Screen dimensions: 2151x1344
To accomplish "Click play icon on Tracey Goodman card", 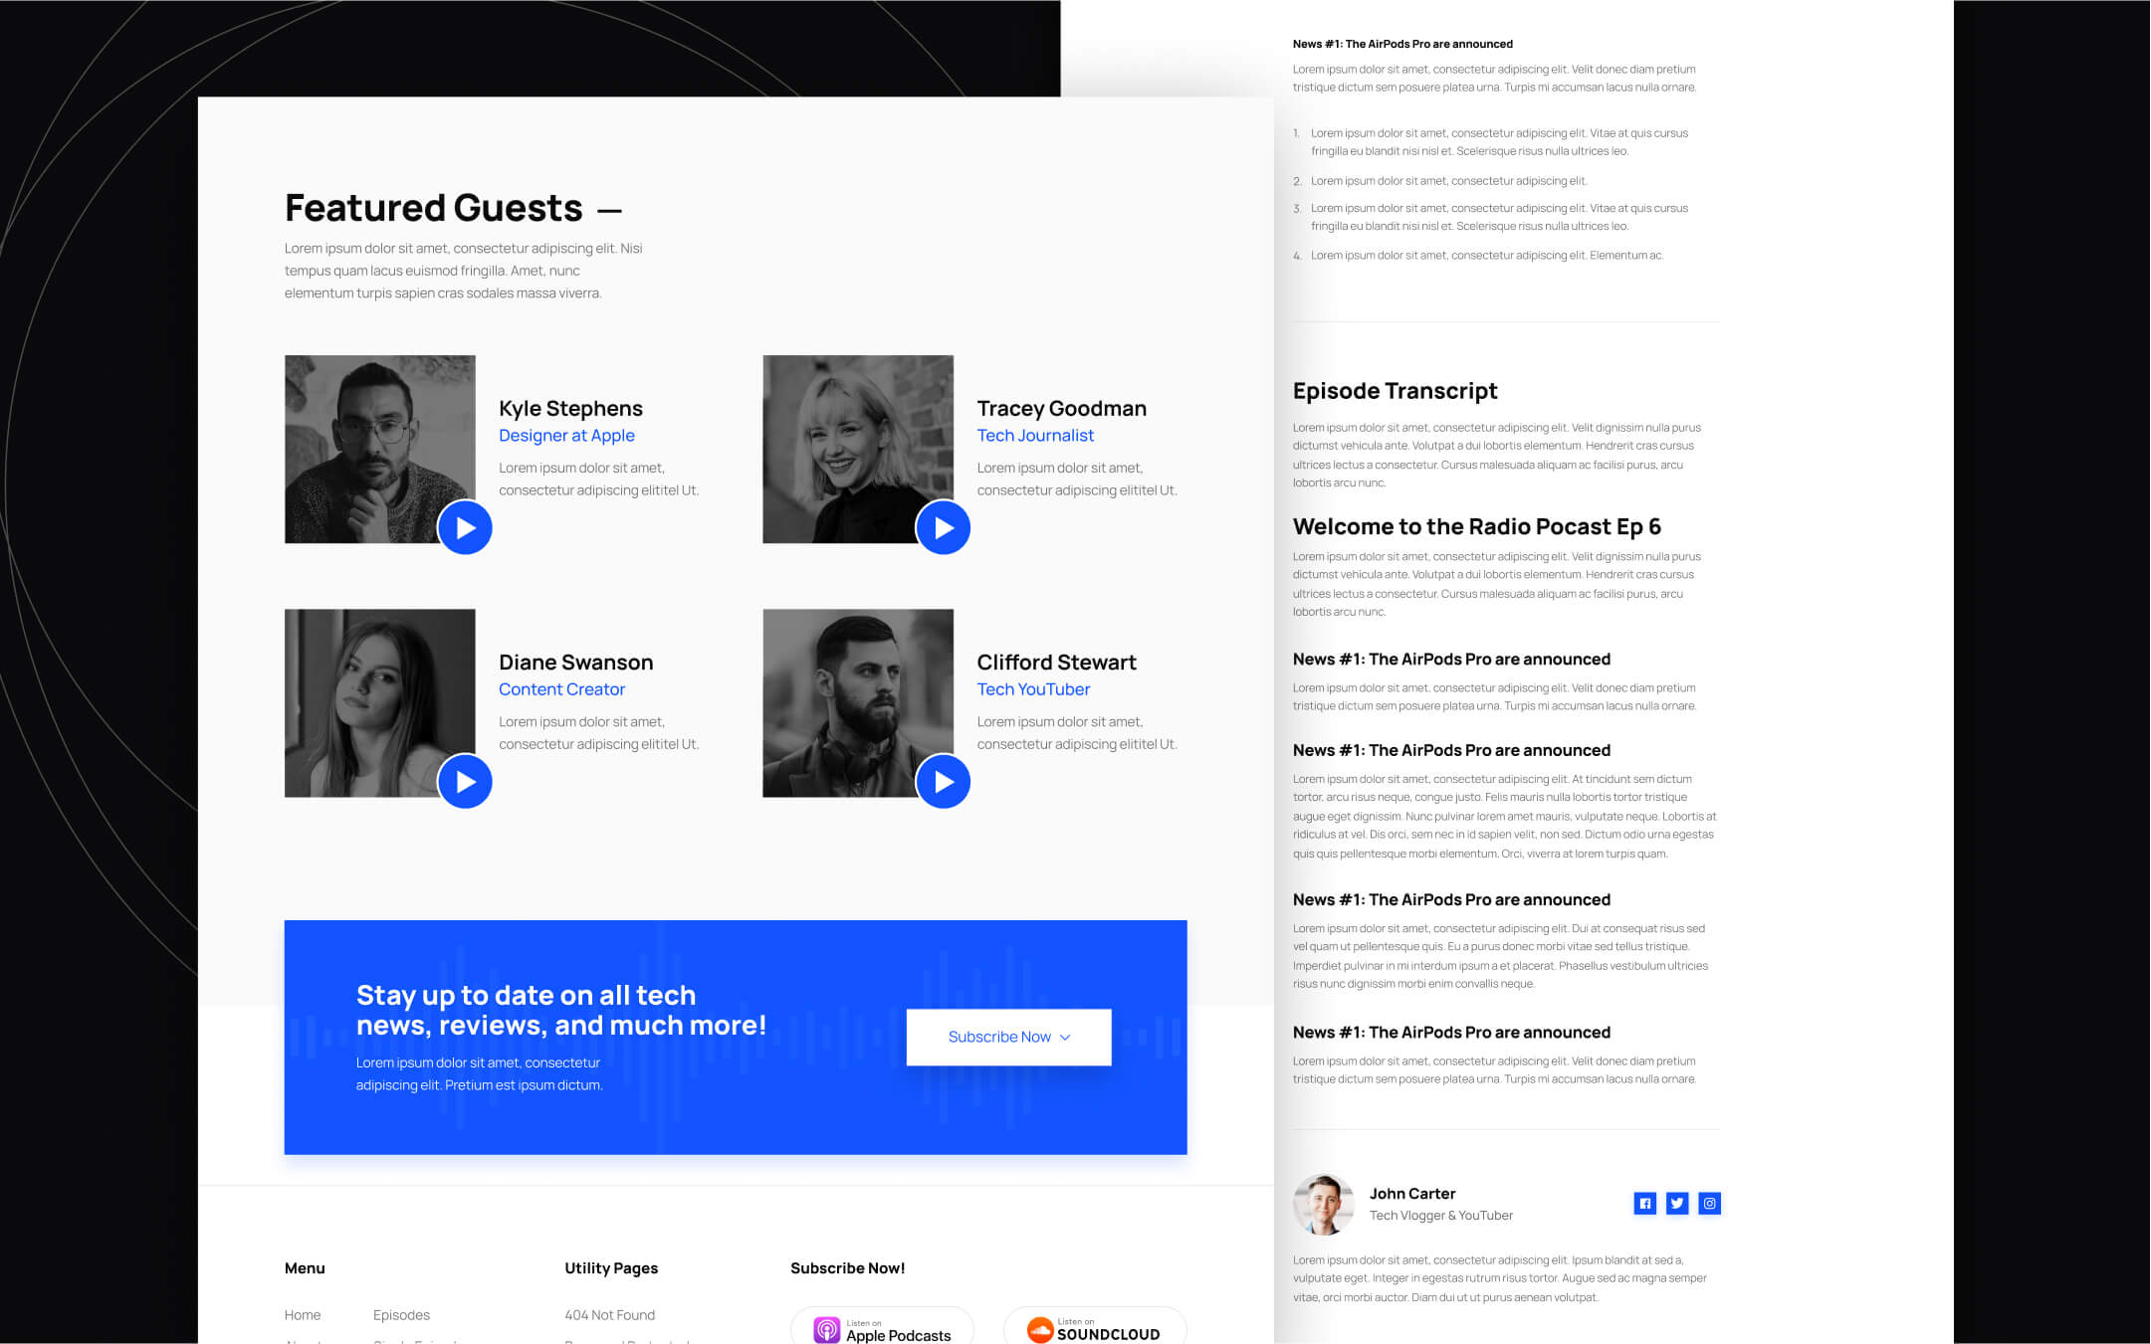I will (x=942, y=526).
